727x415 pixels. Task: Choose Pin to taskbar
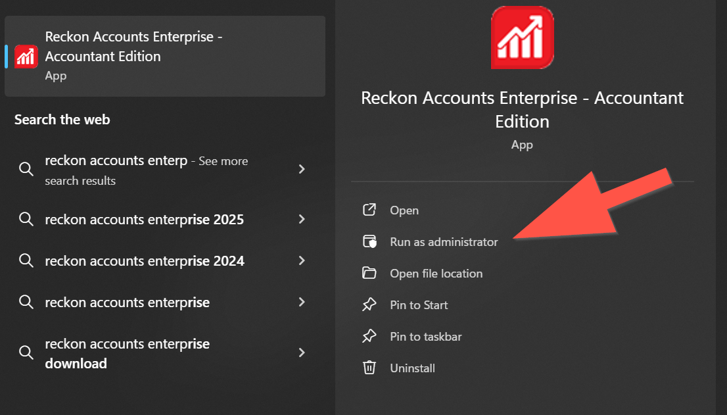coord(426,337)
